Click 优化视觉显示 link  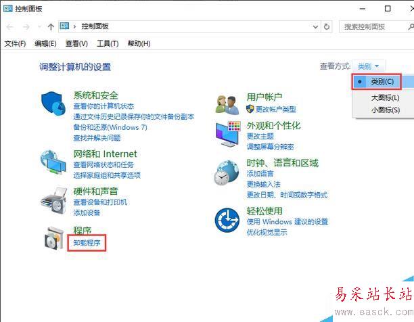[267, 232]
